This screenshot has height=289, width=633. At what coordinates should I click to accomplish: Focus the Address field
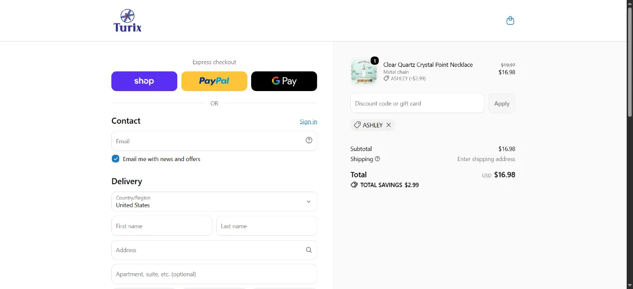(x=214, y=250)
